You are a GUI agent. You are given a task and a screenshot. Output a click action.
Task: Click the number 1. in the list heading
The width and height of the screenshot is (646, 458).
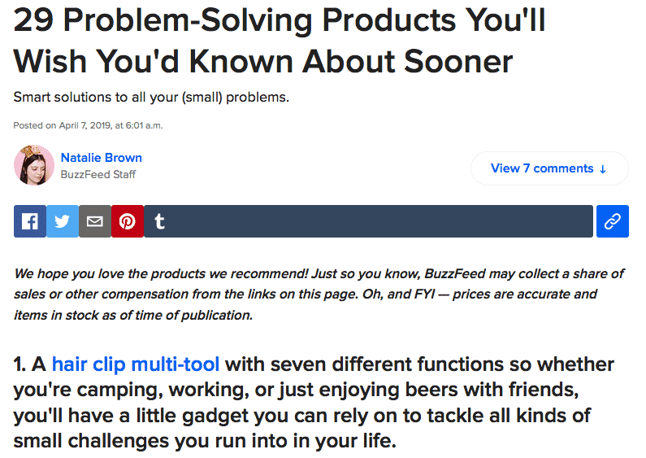coord(23,364)
